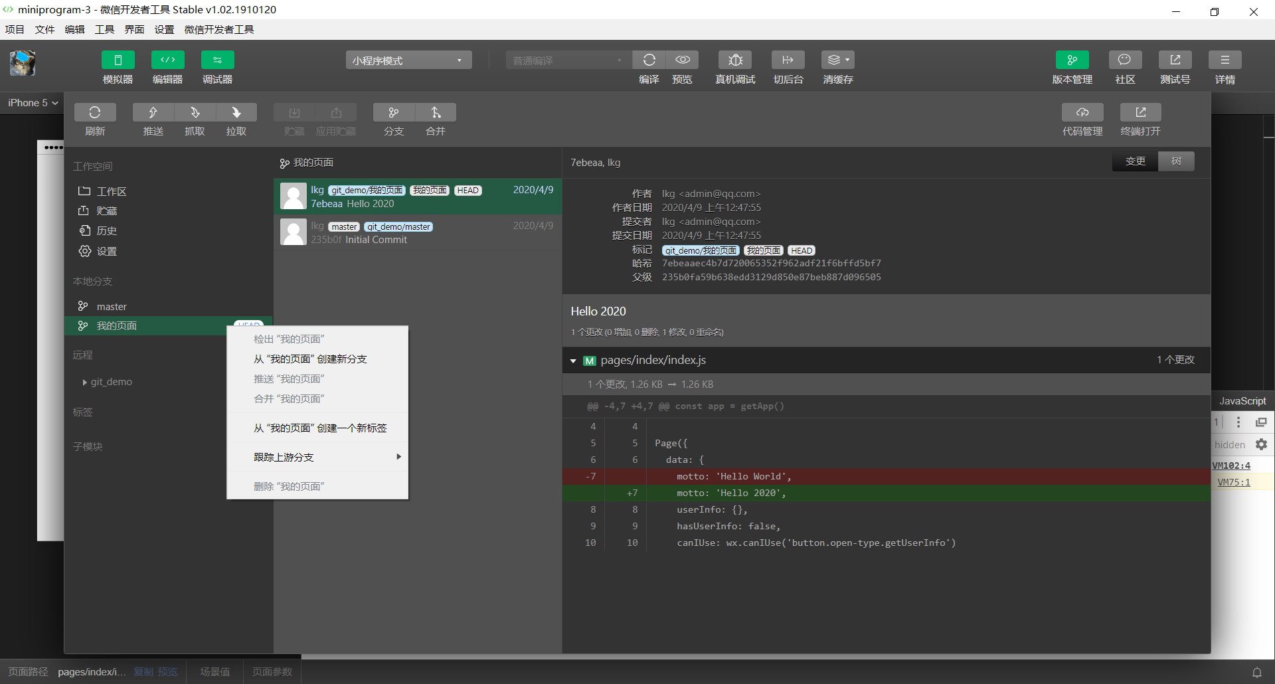The height and width of the screenshot is (684, 1275).
Task: Click the 页面参数 status bar entry
Action: (272, 672)
